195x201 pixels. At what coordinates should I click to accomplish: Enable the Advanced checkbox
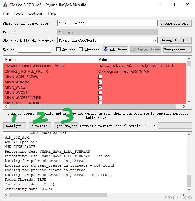[80, 50]
